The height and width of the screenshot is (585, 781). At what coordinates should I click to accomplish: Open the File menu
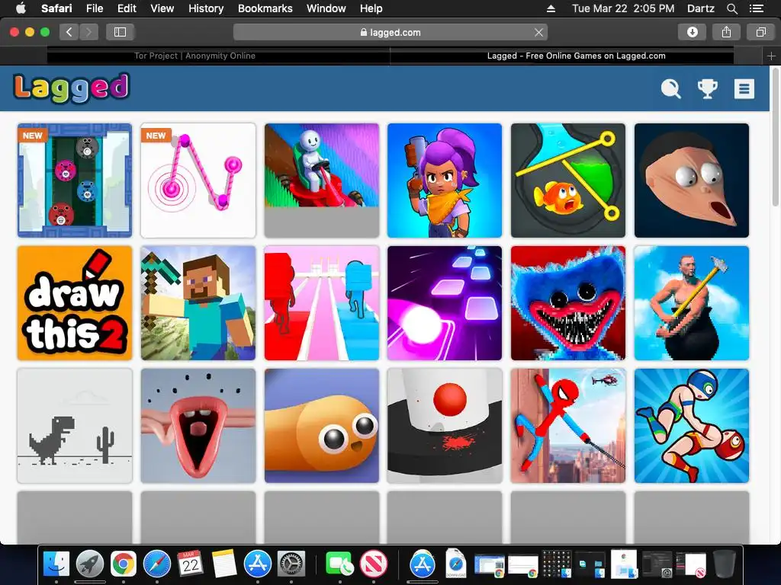click(95, 8)
